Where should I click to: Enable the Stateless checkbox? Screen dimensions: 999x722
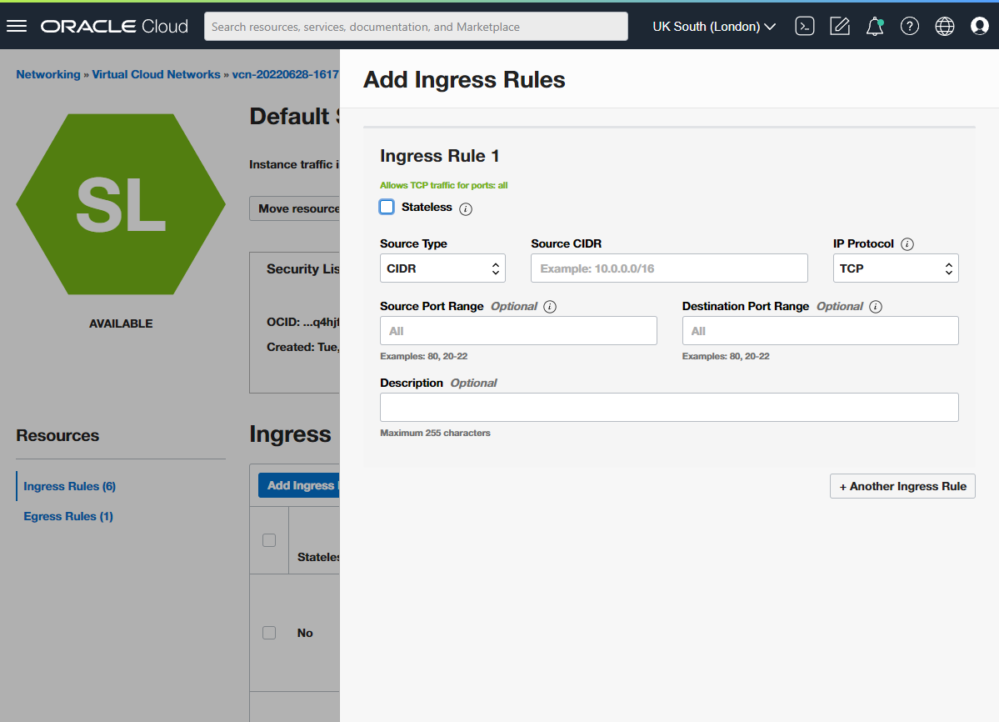(387, 207)
